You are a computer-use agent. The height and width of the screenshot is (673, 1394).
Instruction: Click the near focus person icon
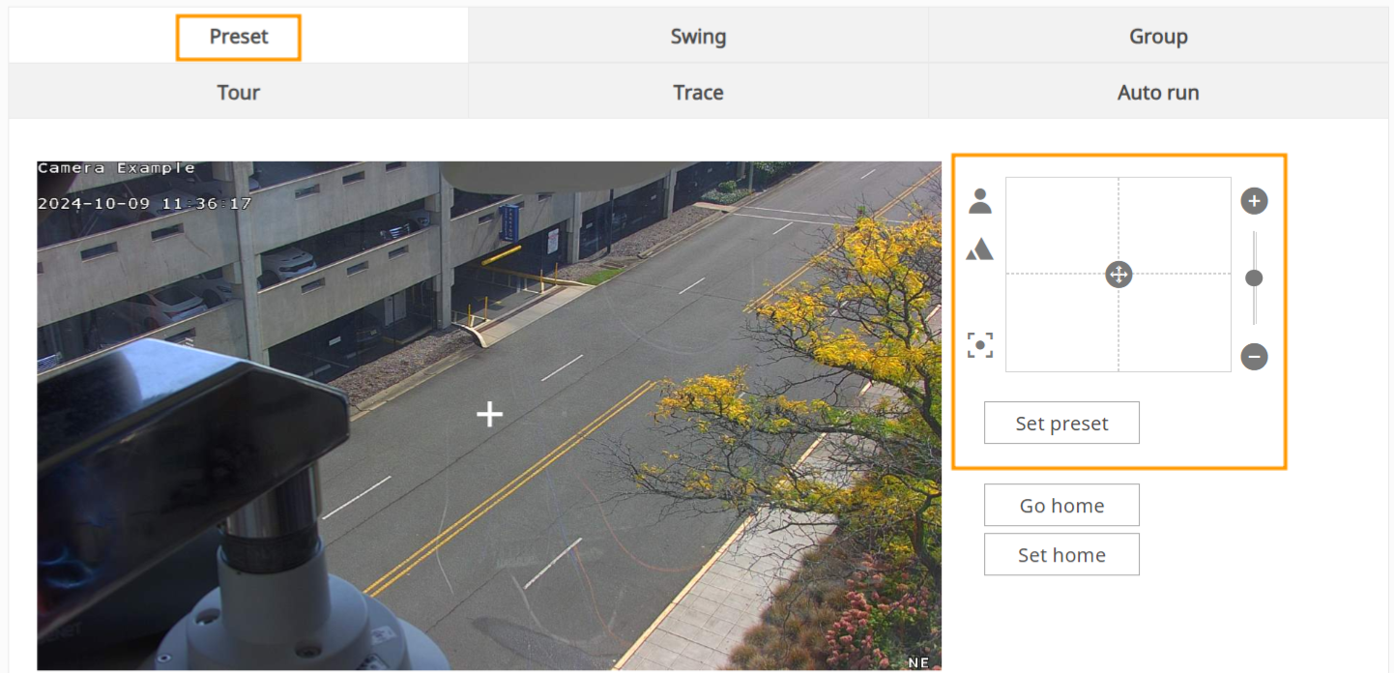click(980, 201)
